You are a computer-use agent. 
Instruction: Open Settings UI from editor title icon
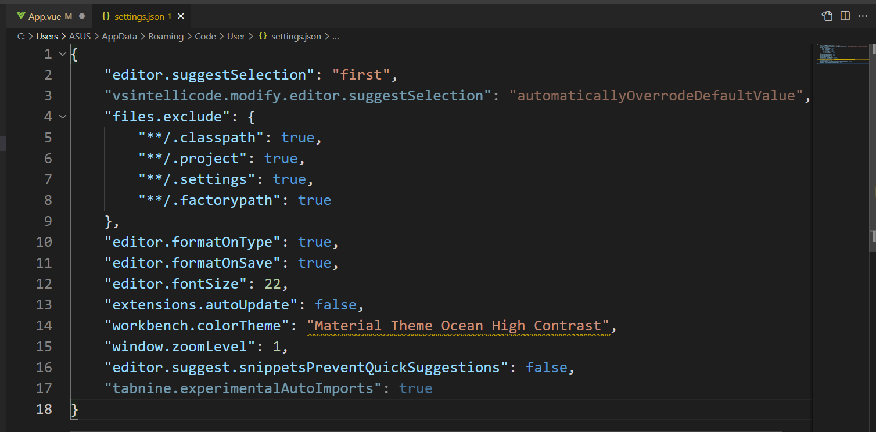coord(827,16)
